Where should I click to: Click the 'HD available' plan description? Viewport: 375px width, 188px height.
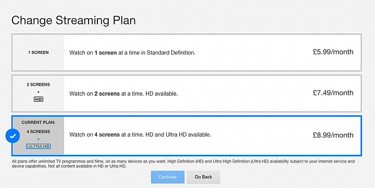click(123, 94)
